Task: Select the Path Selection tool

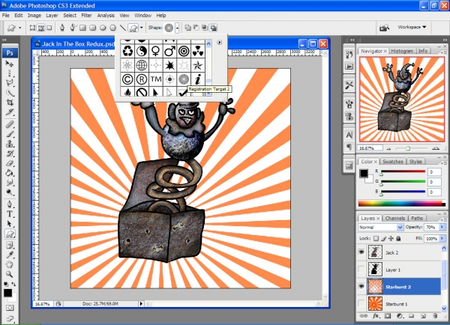Action: click(x=10, y=224)
